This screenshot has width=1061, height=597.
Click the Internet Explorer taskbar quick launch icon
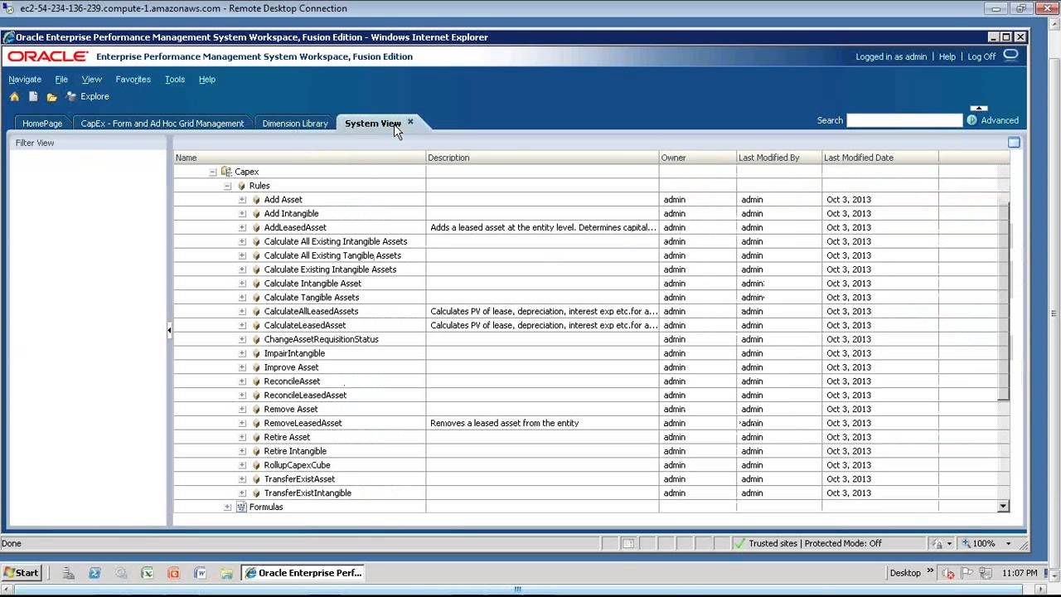pos(94,573)
